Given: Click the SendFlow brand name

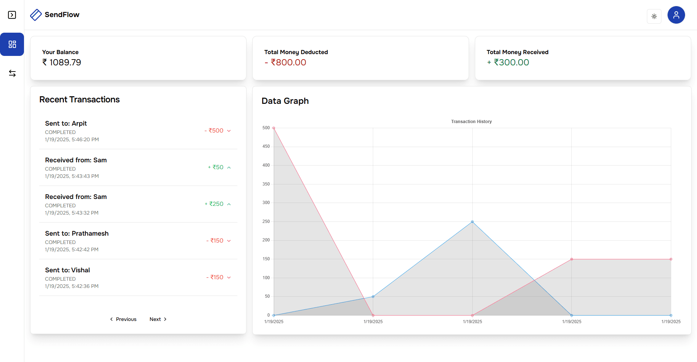Looking at the screenshot, I should pyautogui.click(x=62, y=15).
